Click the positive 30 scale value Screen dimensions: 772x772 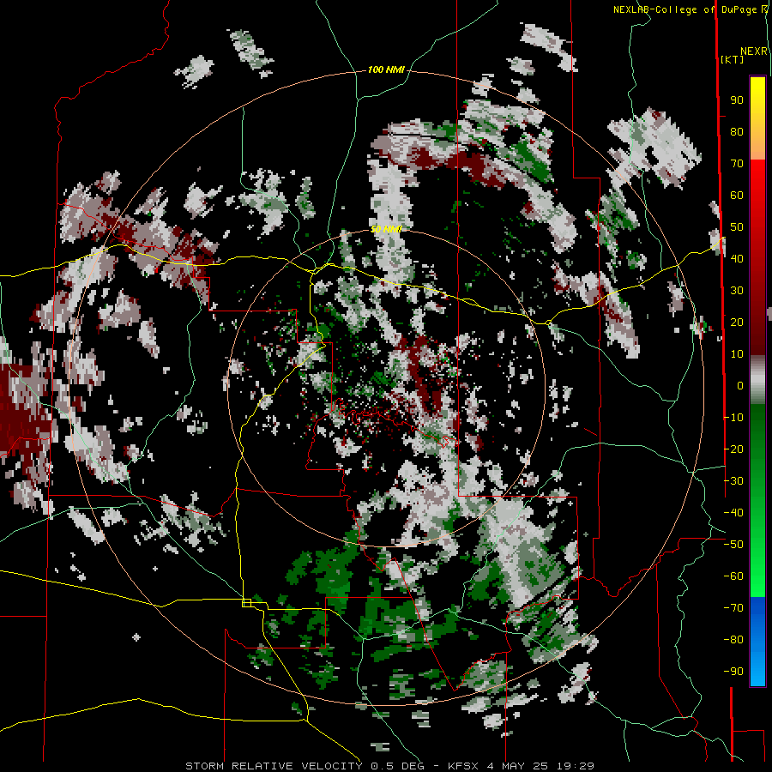[737, 291]
